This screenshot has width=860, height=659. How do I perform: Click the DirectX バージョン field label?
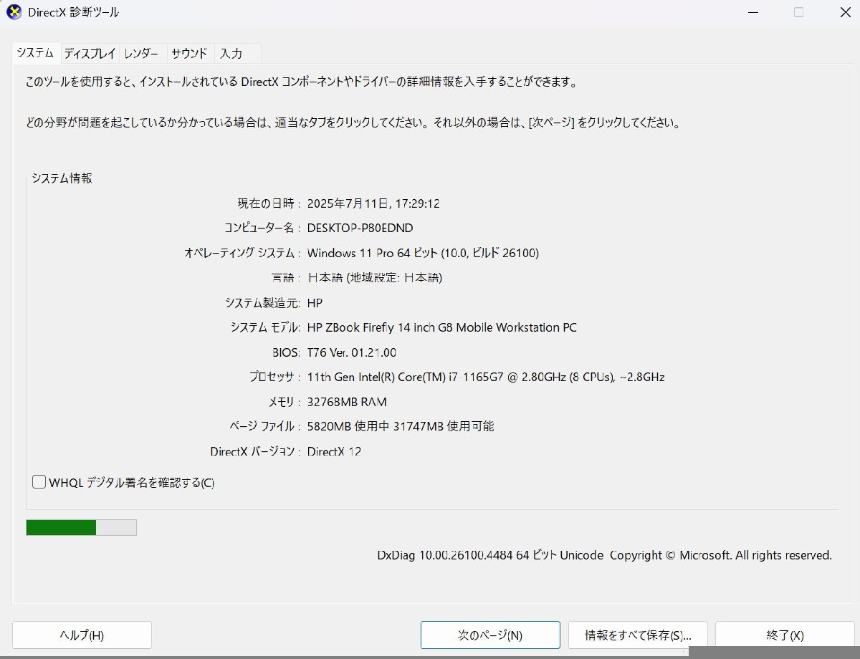pyautogui.click(x=255, y=451)
